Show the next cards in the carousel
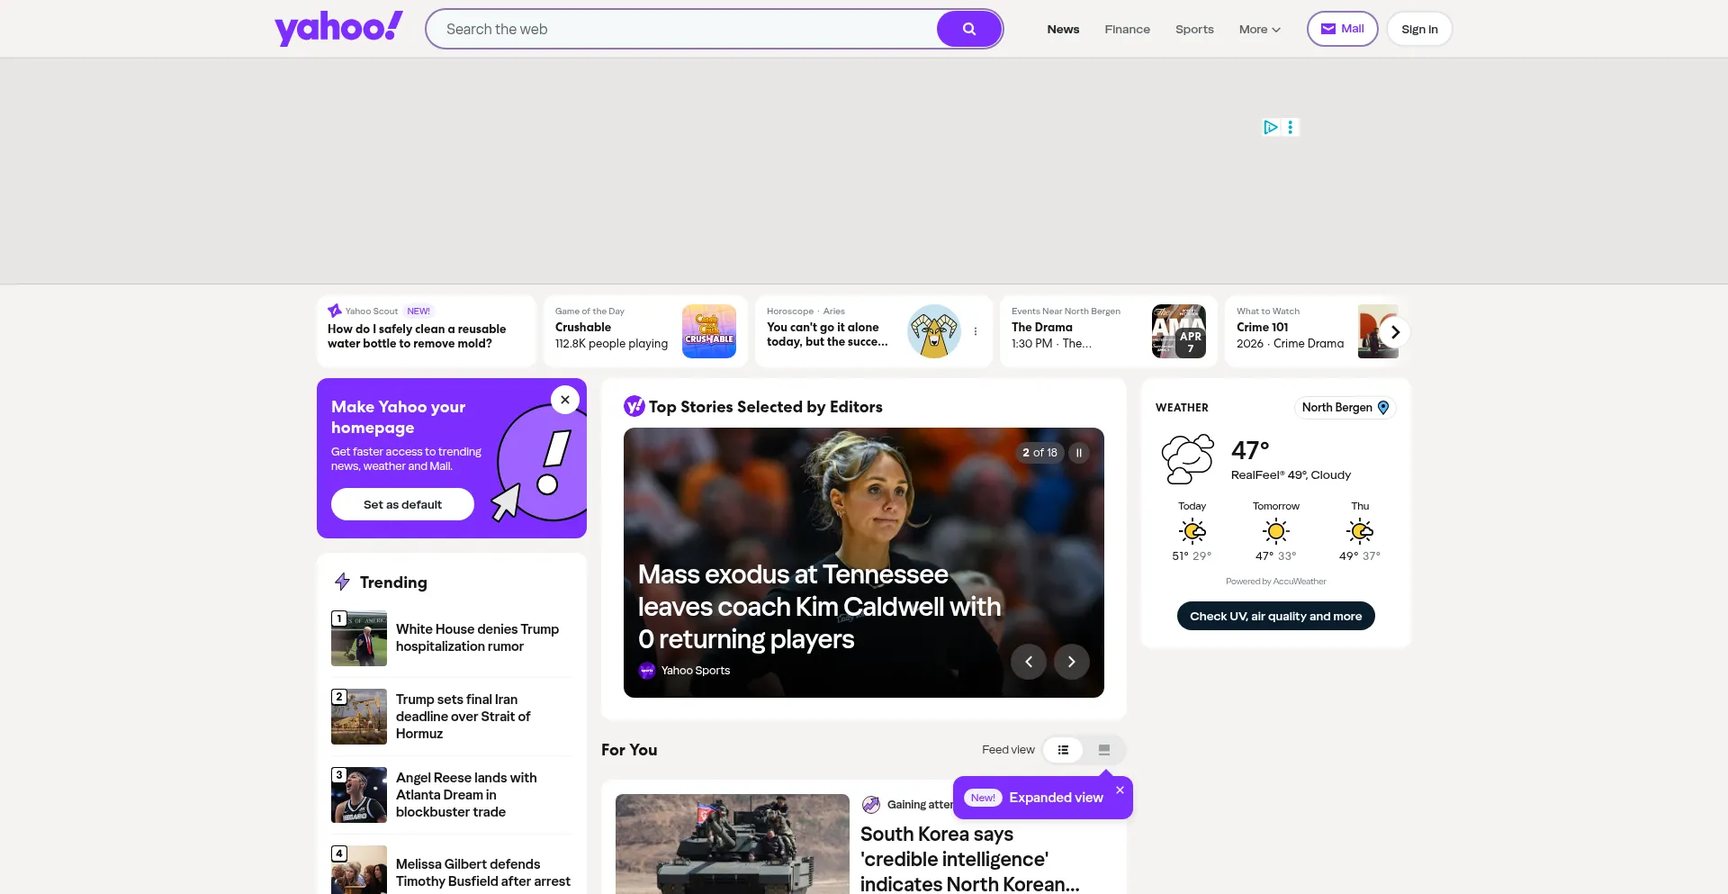This screenshot has width=1728, height=894. tap(1395, 332)
